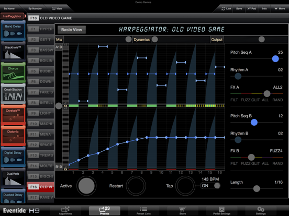289x216 pixels.
Task: Click the FX A slider knob
Action: point(266,94)
